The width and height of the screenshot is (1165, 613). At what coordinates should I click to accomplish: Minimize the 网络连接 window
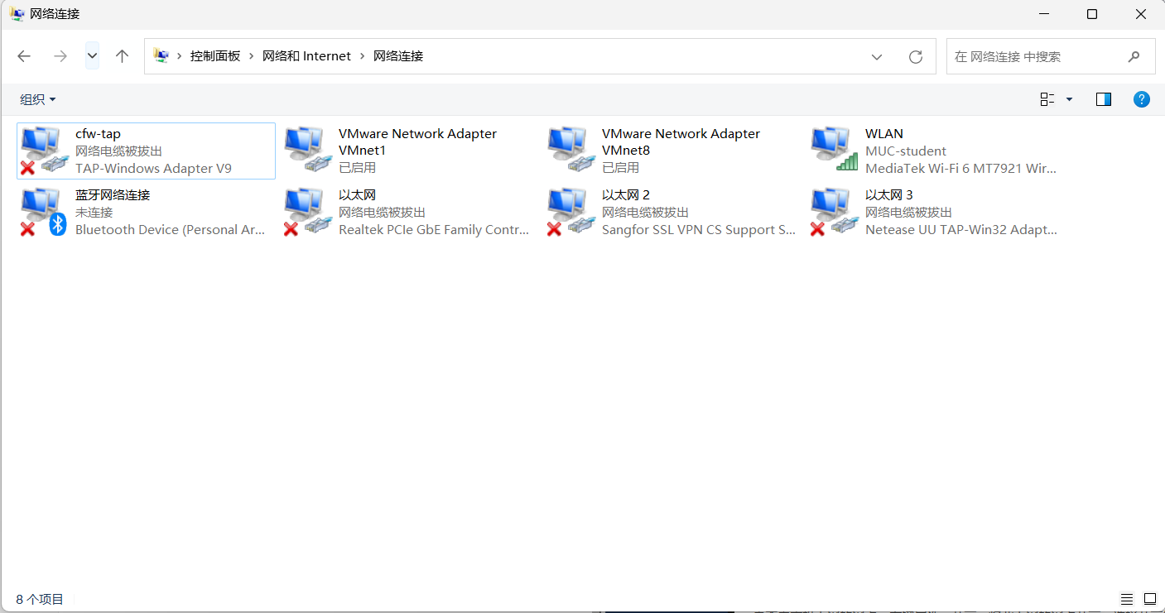(x=1042, y=14)
